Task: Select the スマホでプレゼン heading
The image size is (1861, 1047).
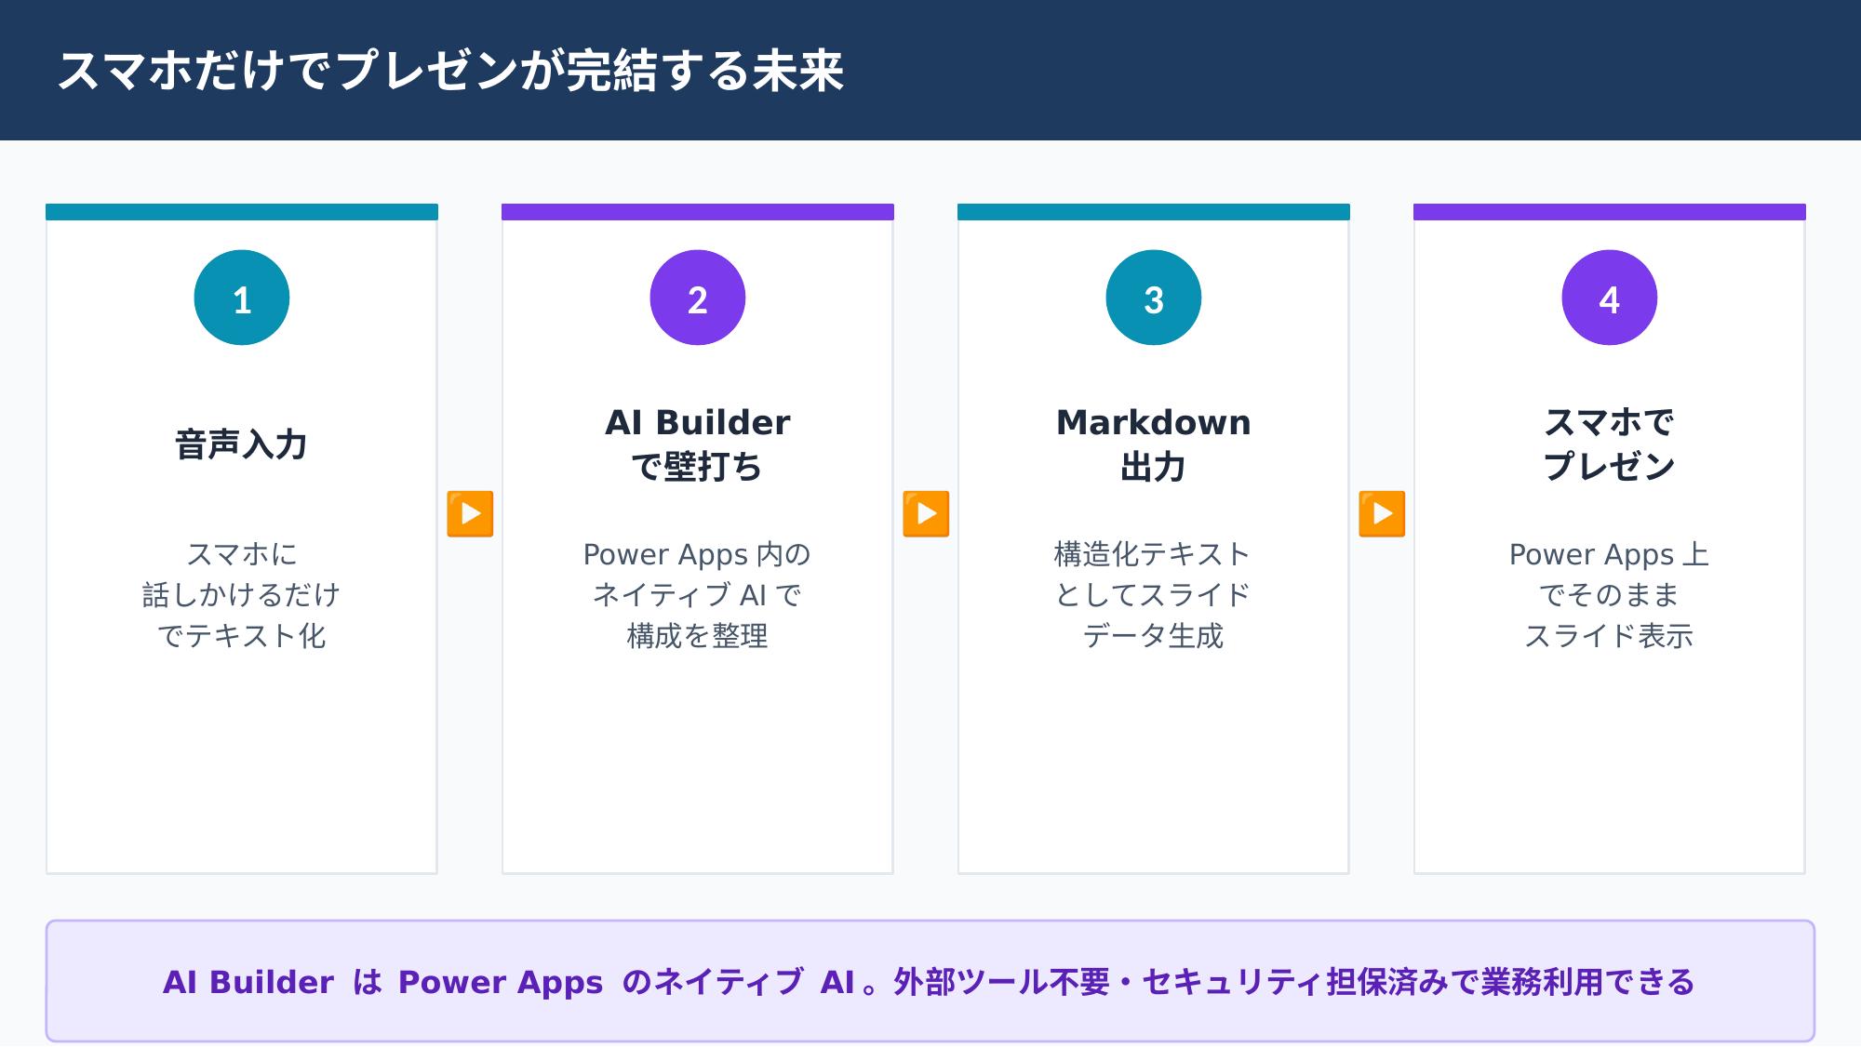Action: point(1610,444)
